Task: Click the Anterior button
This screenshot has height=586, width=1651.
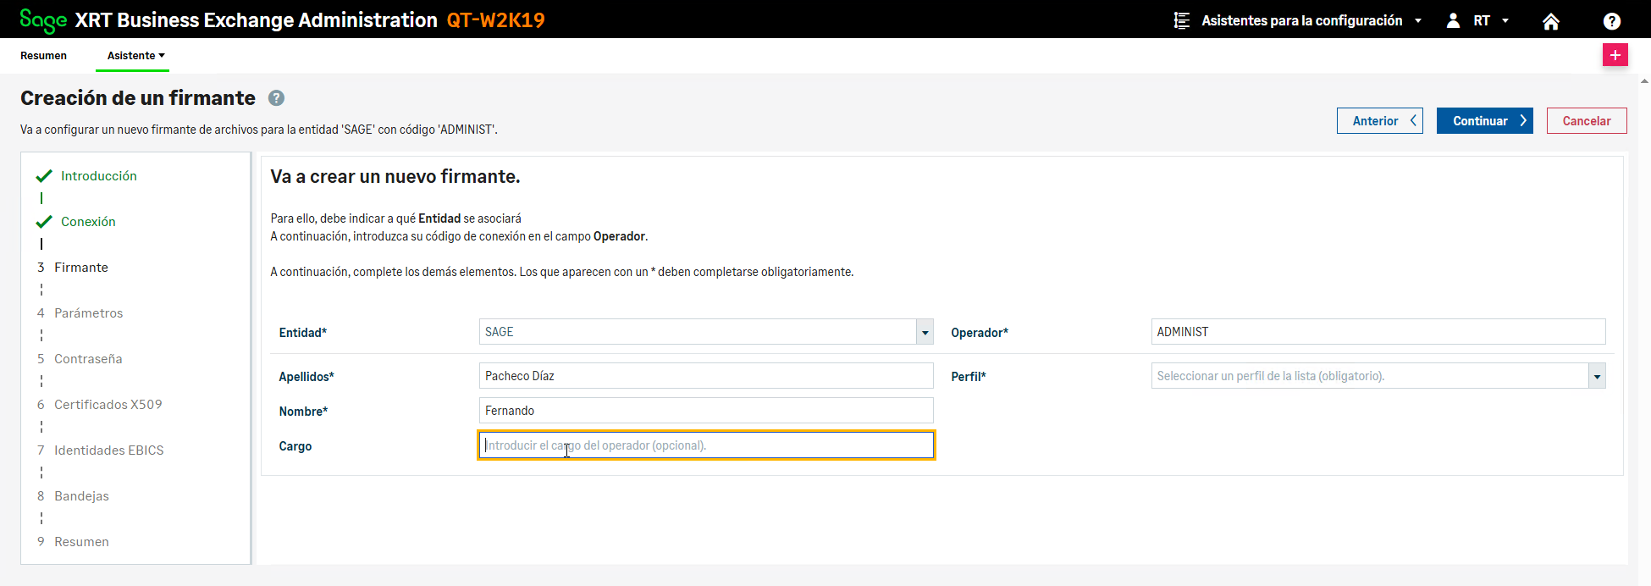Action: coord(1379,121)
